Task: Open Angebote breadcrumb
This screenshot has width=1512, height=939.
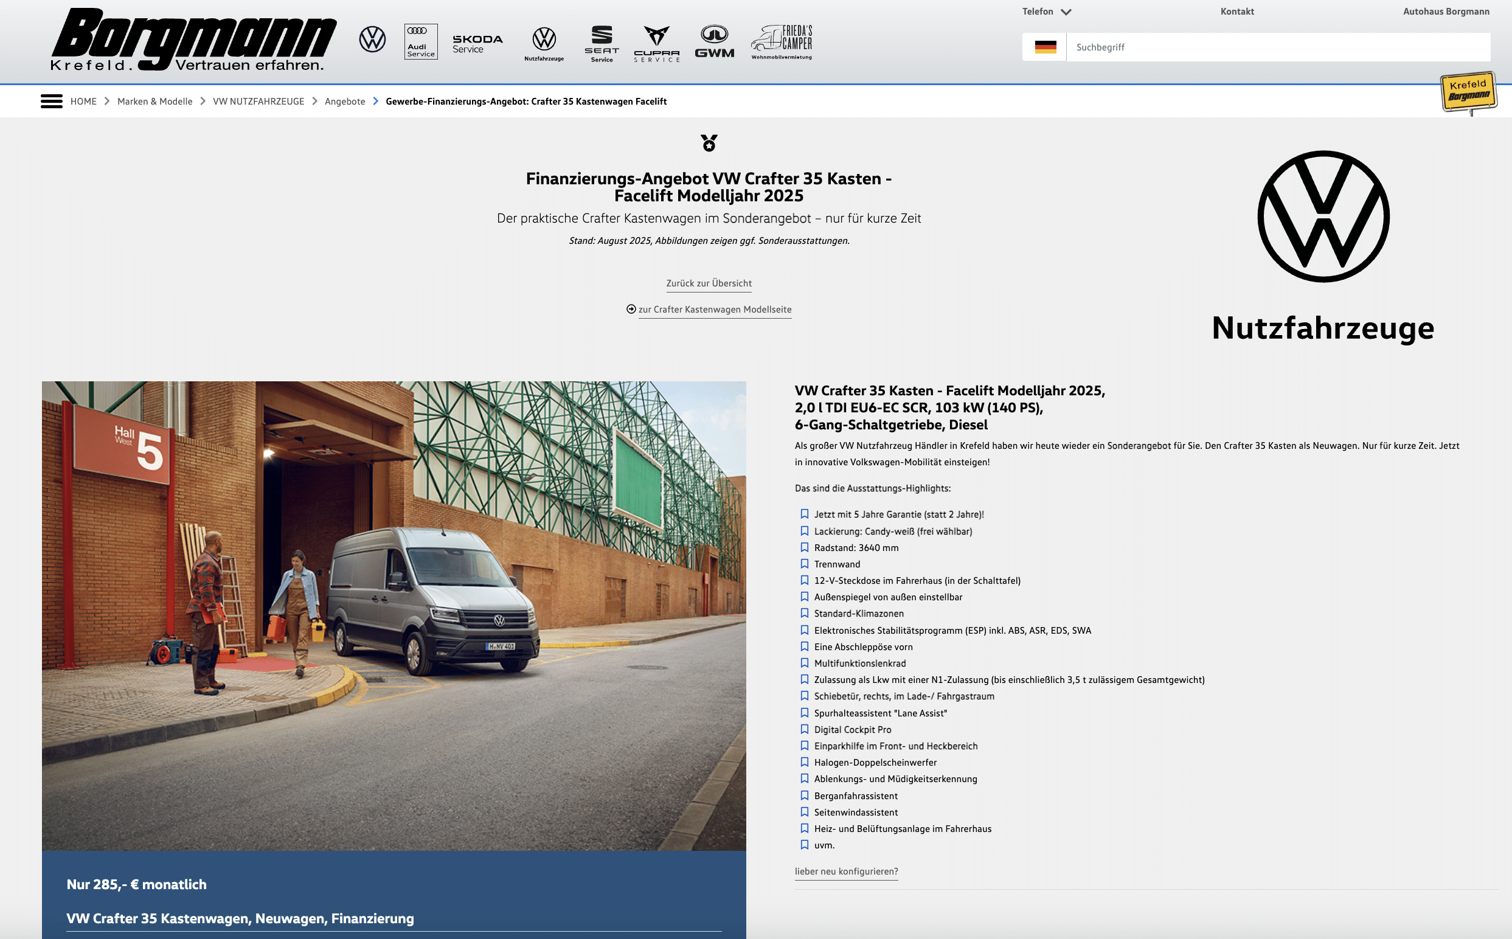Action: 345,101
